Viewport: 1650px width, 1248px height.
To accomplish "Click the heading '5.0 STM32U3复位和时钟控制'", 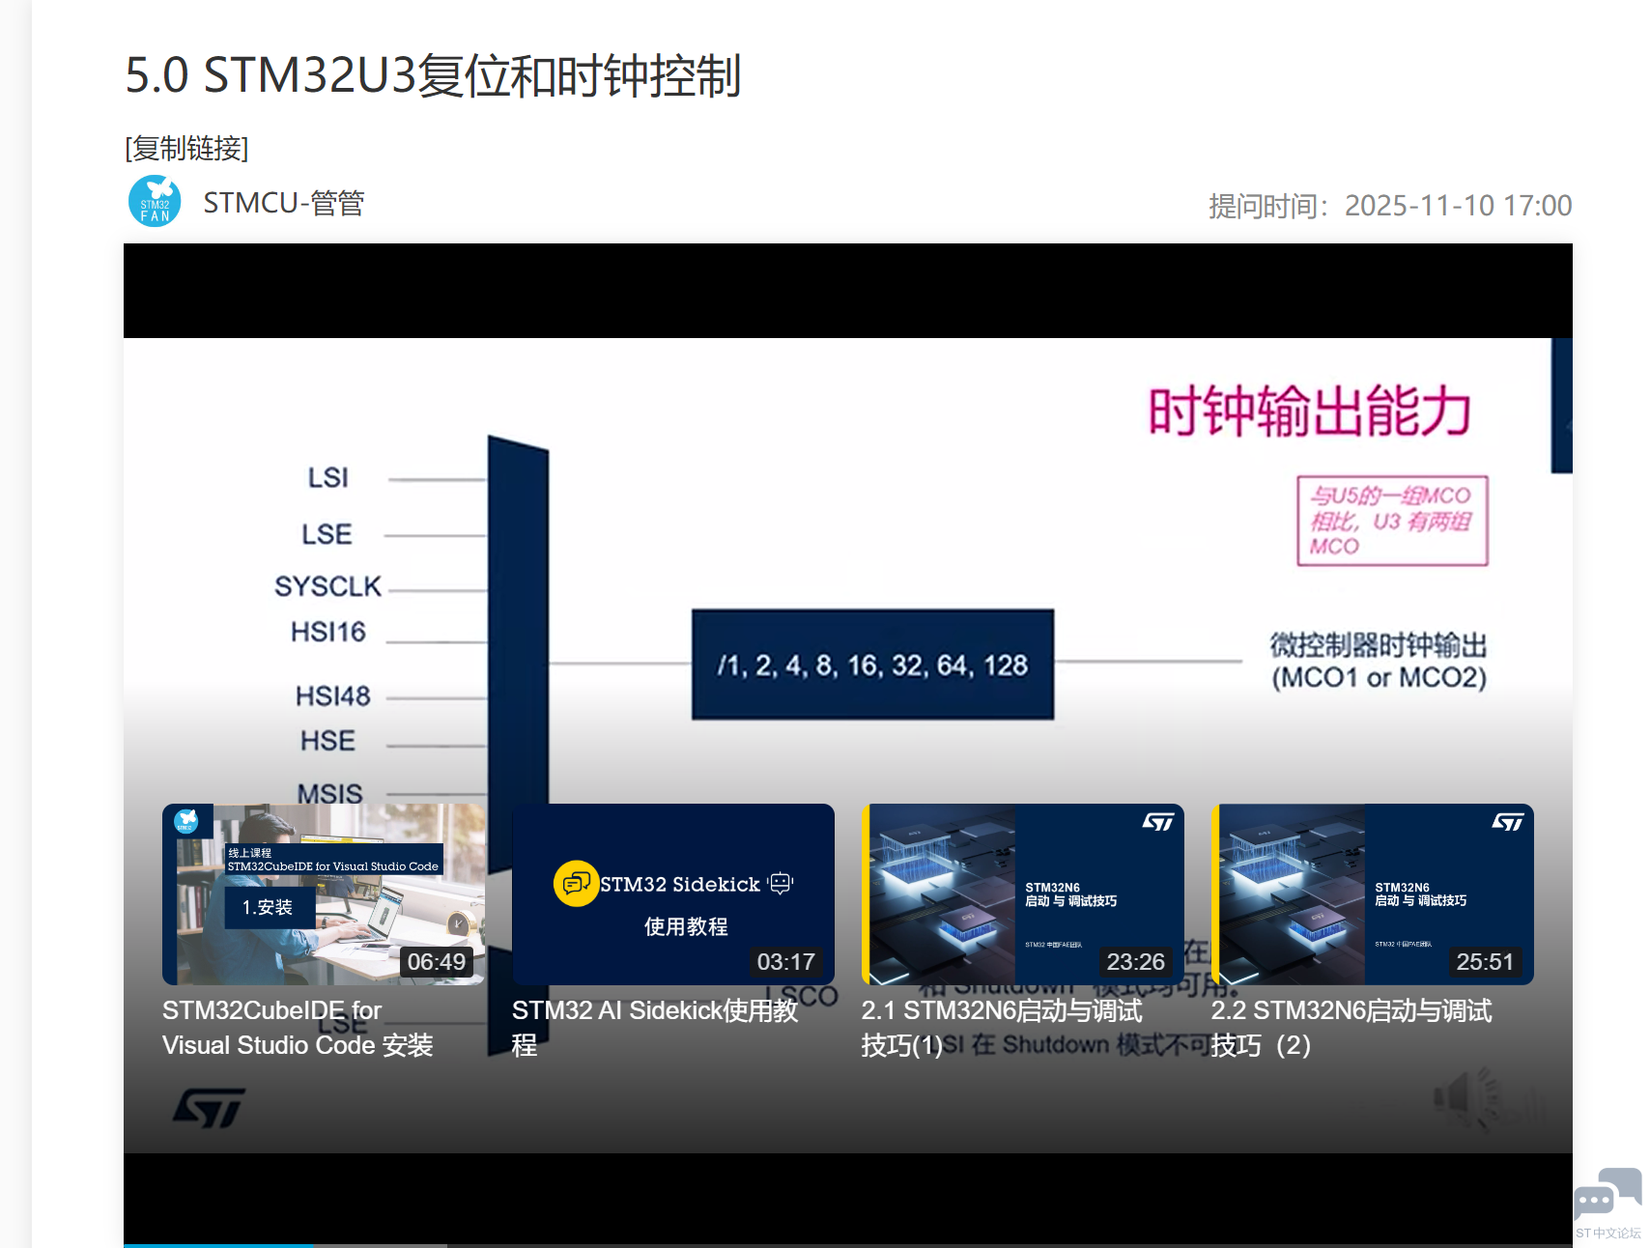I will point(433,75).
